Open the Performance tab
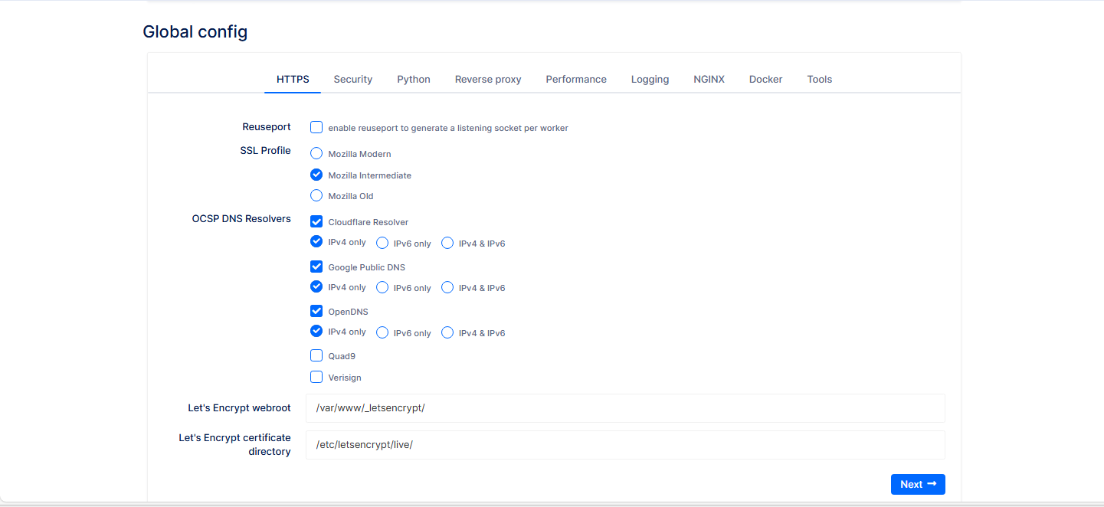This screenshot has width=1104, height=507. click(575, 79)
